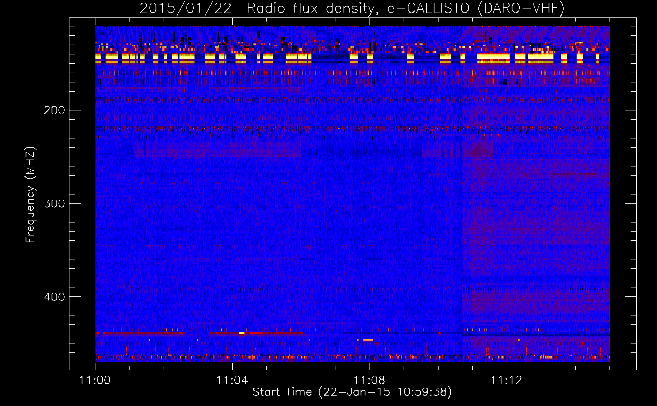The height and width of the screenshot is (406, 657).
Task: Click the 400 frequency tick label
Action: tap(54, 297)
